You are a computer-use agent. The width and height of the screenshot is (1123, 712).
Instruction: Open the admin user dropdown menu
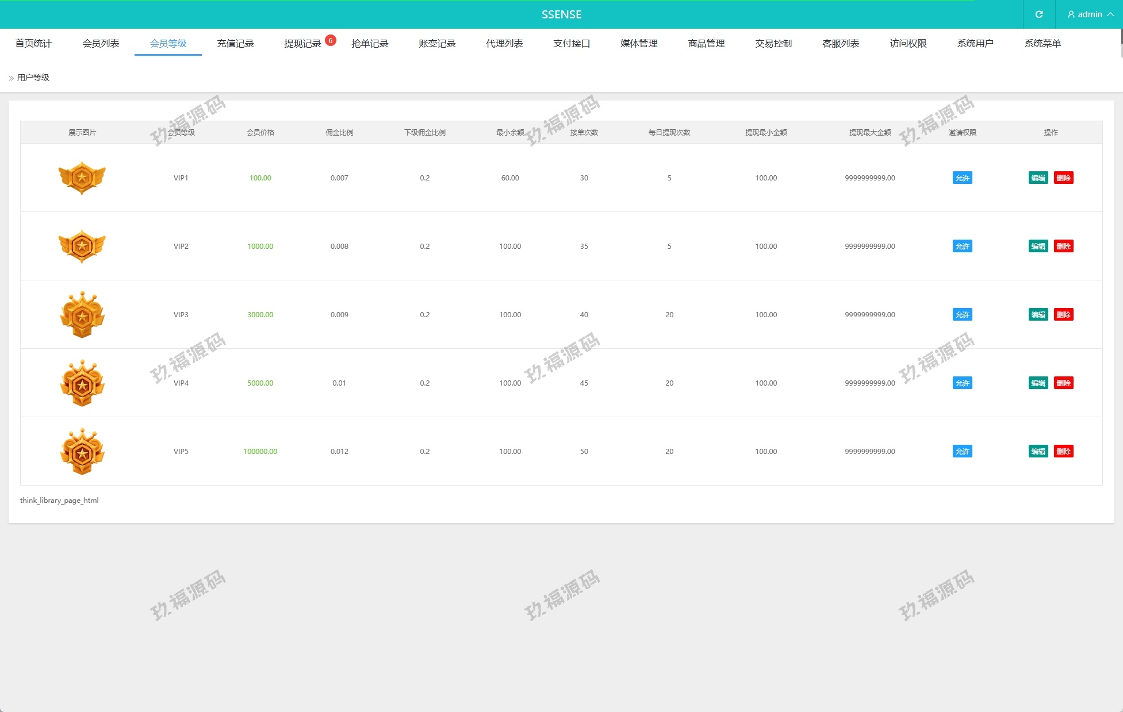coord(1090,14)
